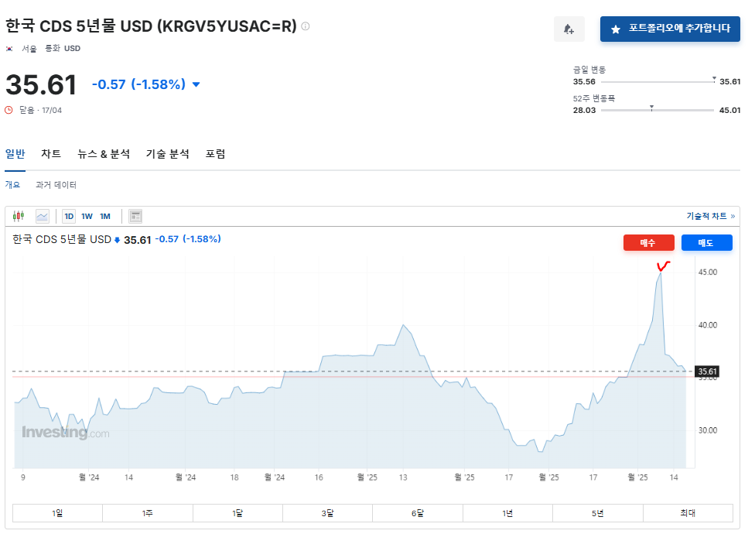Switch chart to candlestick view

click(x=19, y=217)
